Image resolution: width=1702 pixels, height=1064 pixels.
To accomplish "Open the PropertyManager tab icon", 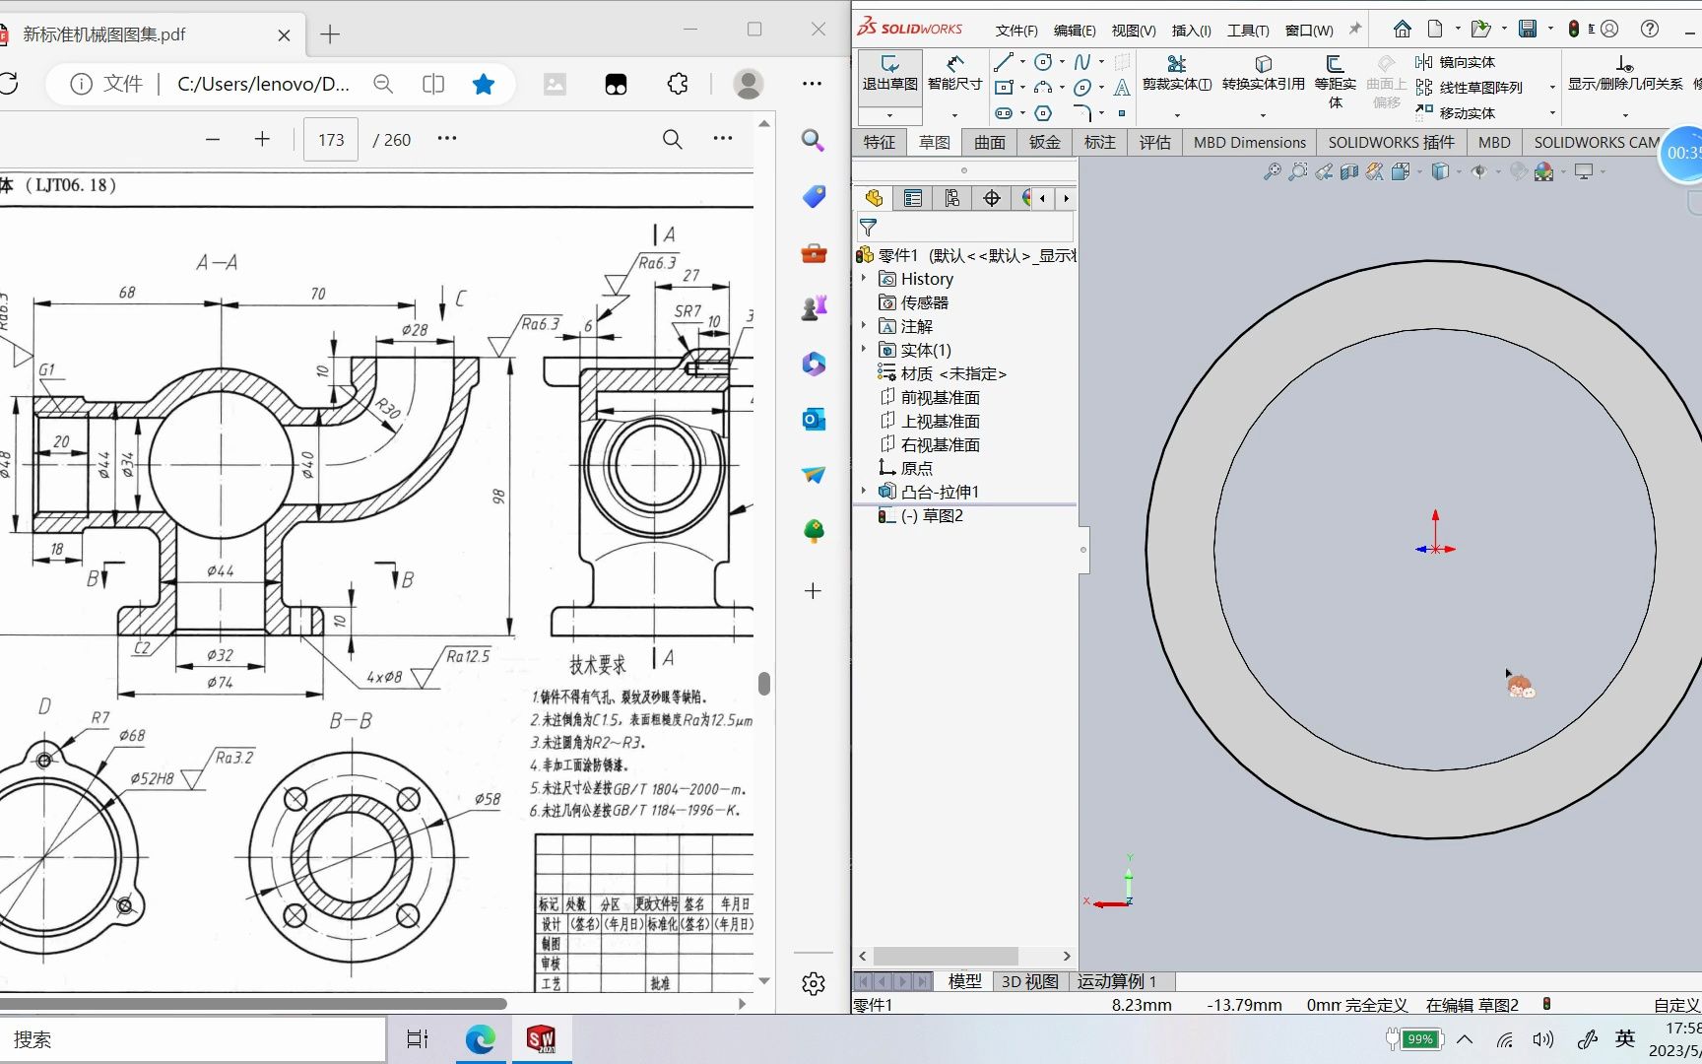I will [x=913, y=198].
